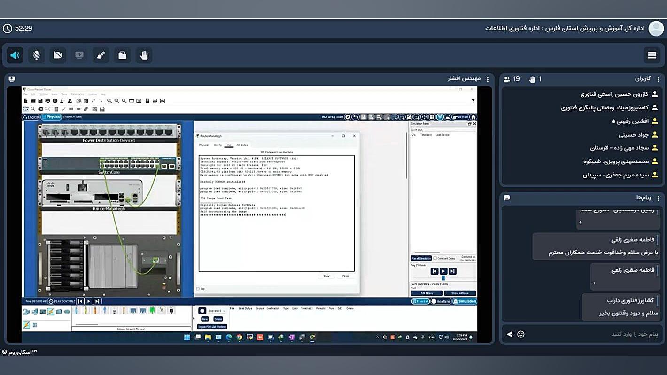Click the Delete scenario button
The height and width of the screenshot is (375, 667).
[218, 319]
